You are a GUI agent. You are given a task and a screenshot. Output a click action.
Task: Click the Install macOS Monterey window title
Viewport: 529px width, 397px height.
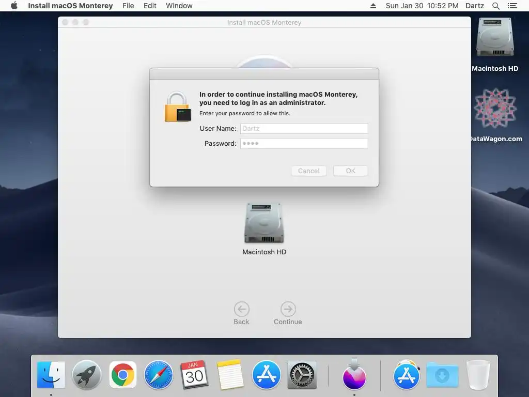[264, 23]
